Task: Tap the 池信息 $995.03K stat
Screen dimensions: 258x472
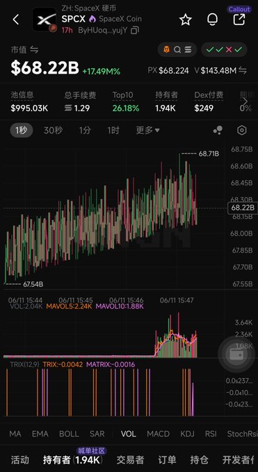Action: point(29,101)
